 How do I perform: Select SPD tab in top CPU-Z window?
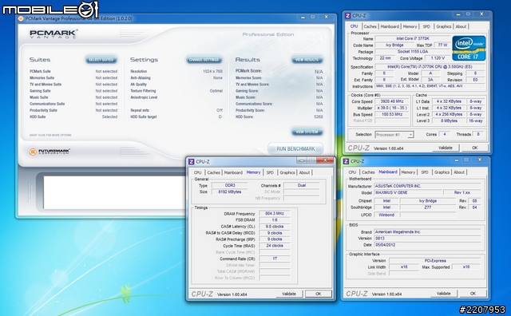[426, 26]
